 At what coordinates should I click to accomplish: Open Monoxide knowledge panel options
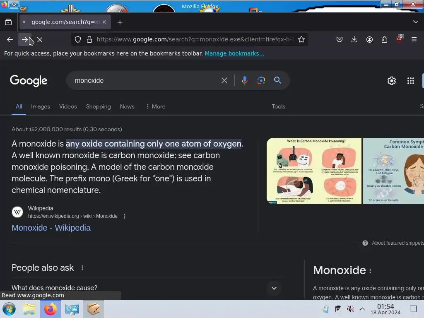(370, 271)
